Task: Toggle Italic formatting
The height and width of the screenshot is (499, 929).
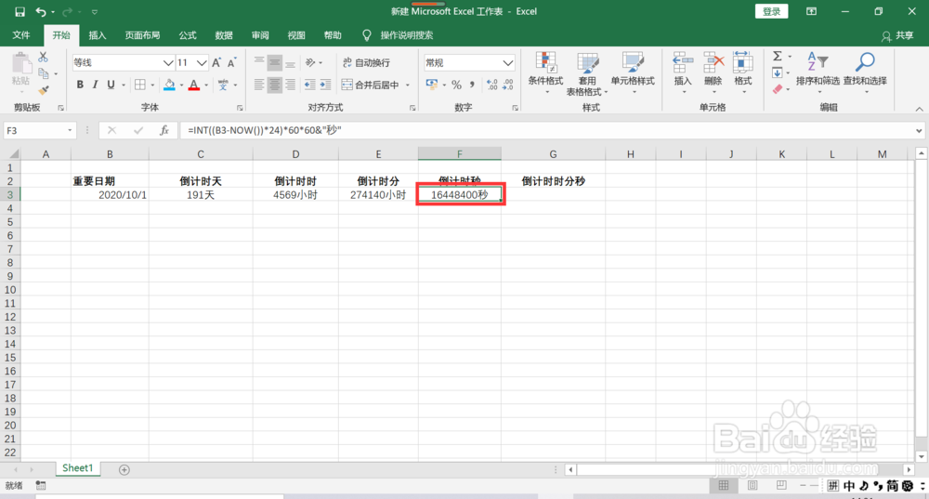Action: coord(95,85)
